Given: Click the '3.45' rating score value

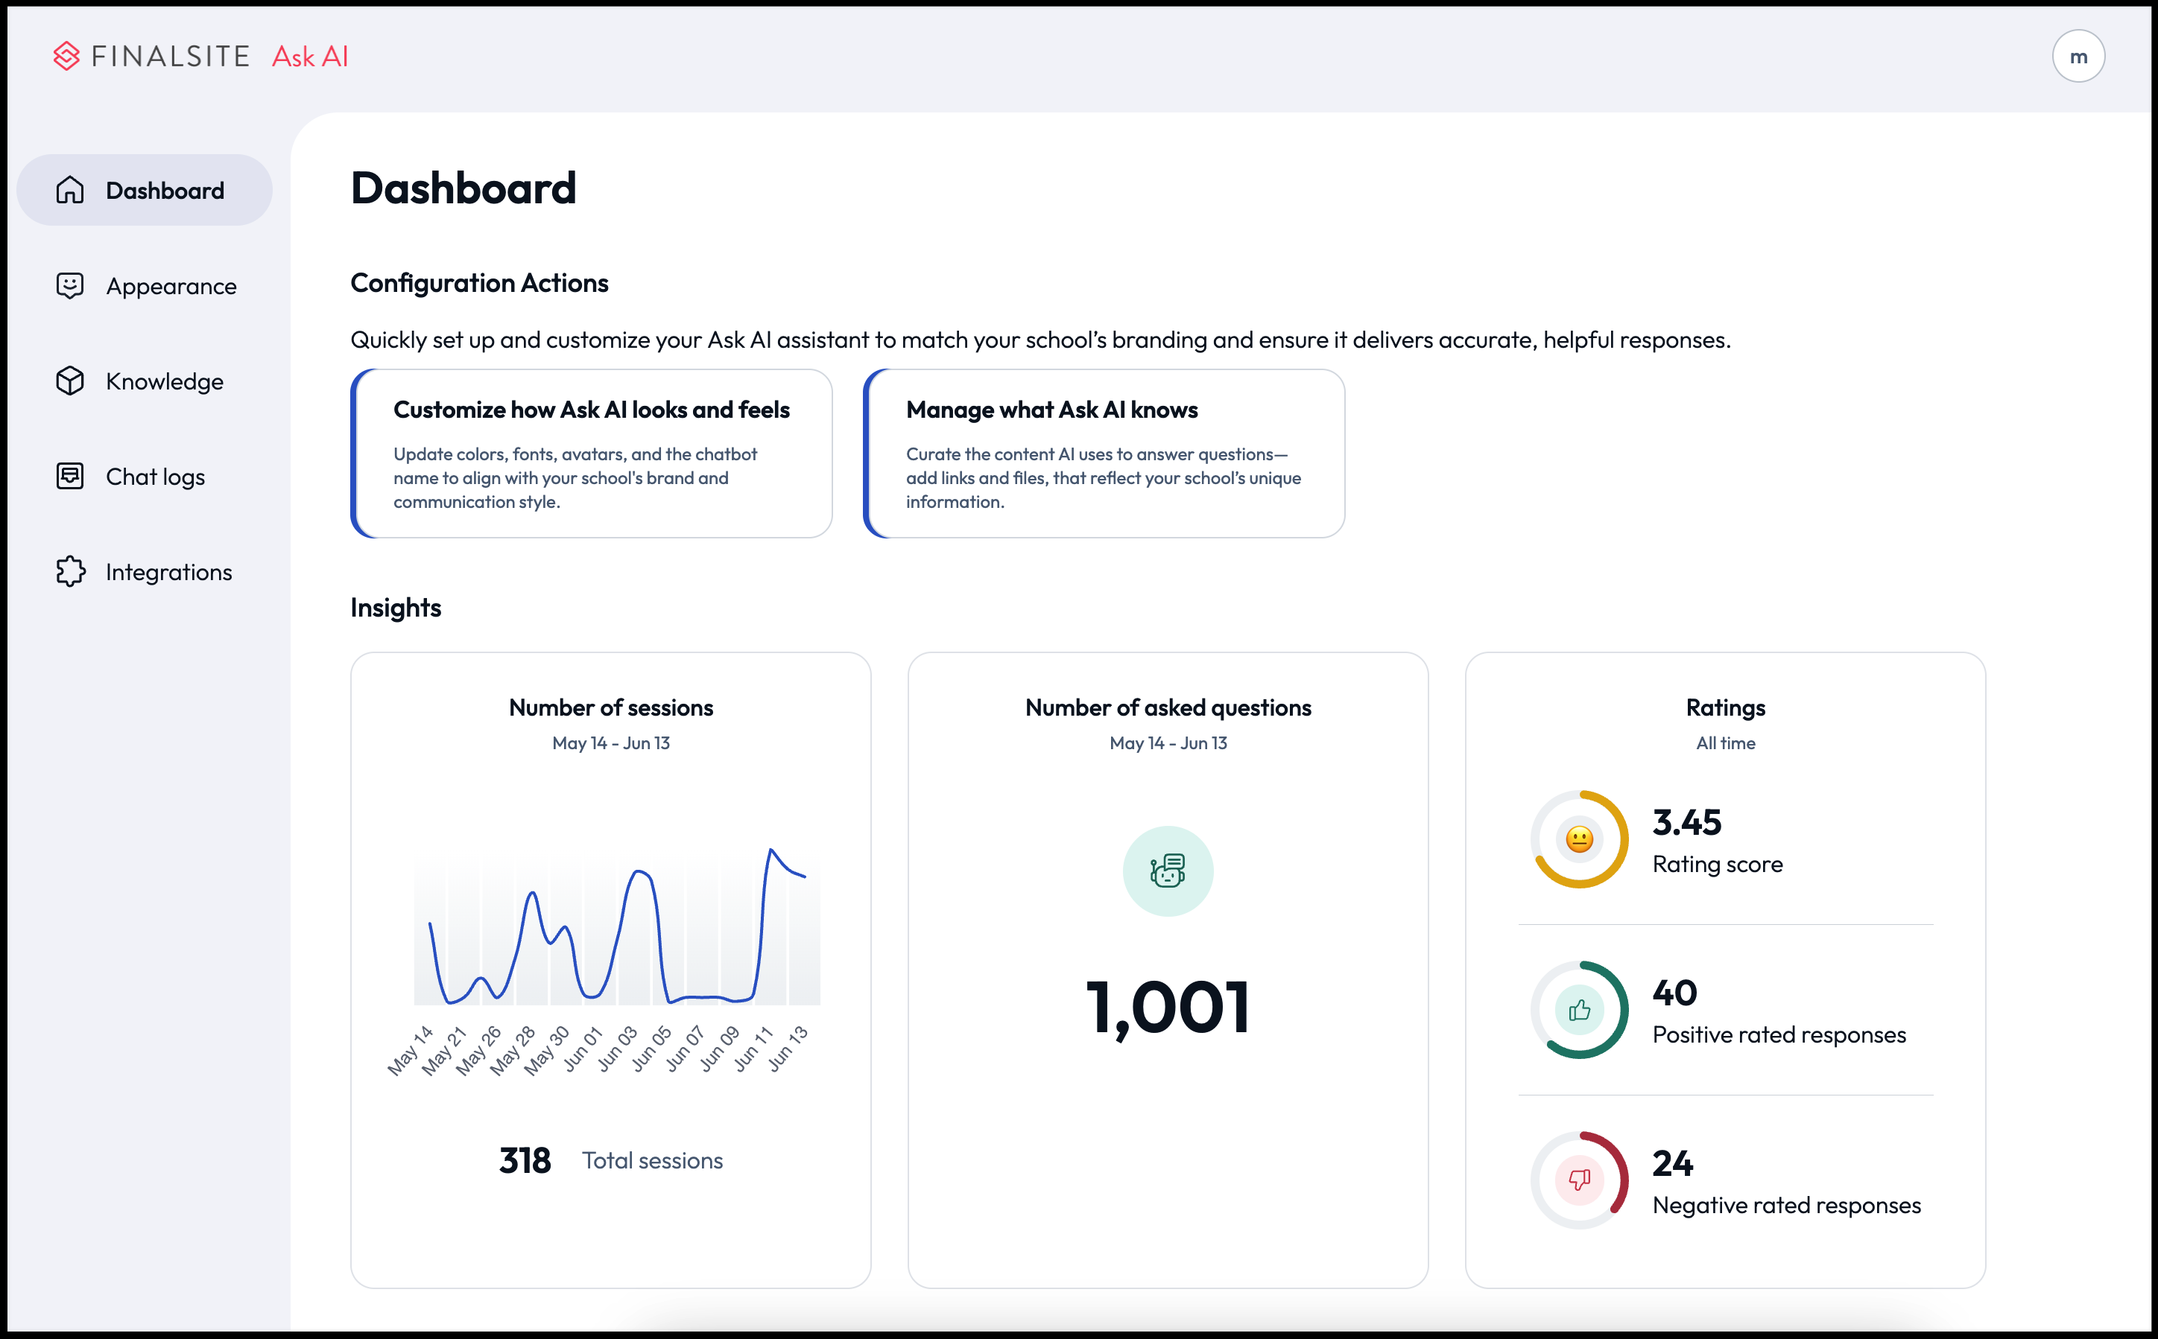Looking at the screenshot, I should [1687, 822].
